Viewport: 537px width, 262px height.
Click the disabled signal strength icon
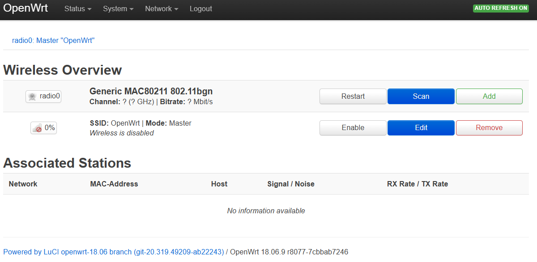point(37,128)
